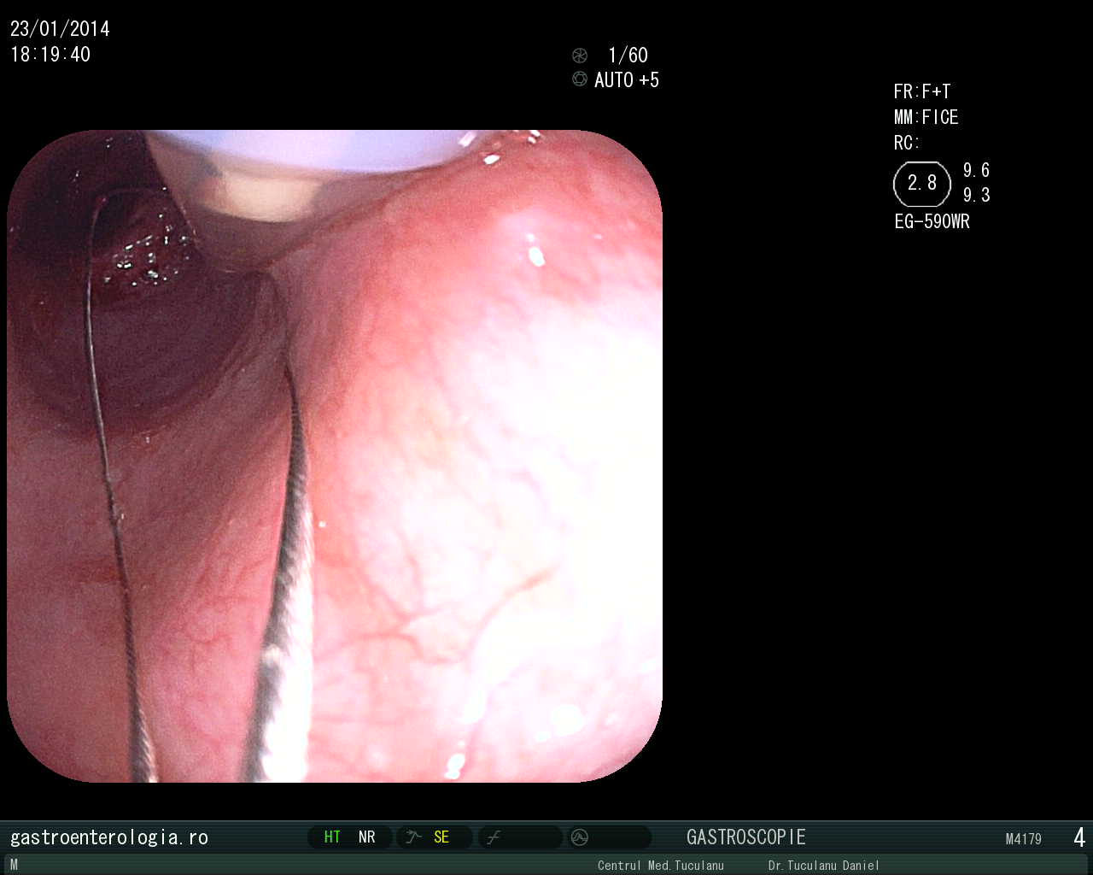Click the 2.8 channel diameter indicator
The height and width of the screenshot is (875, 1093).
922,184
